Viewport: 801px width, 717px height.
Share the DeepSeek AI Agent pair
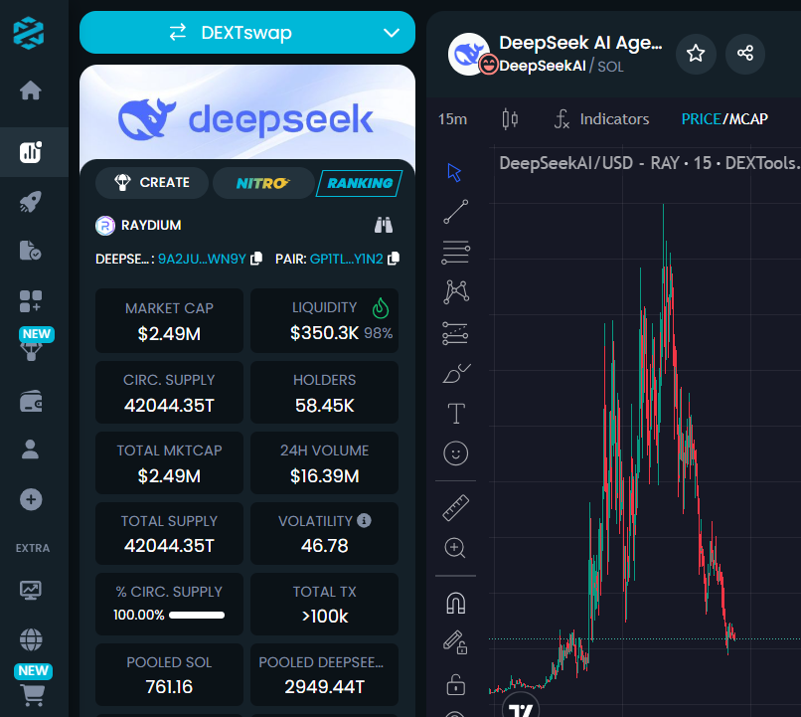pyautogui.click(x=745, y=55)
